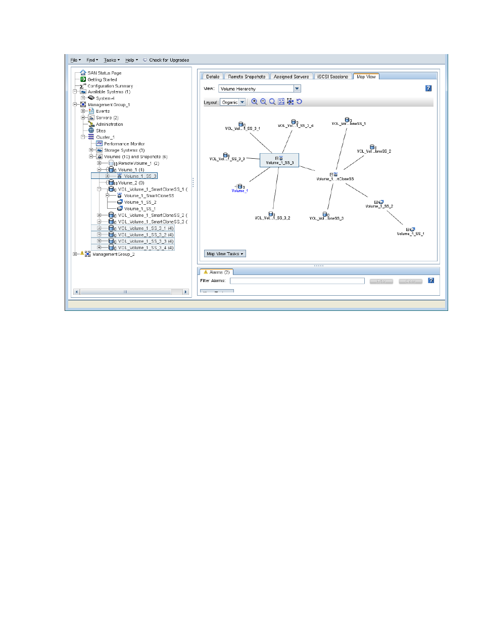
Task: Collapse Management Group_1 tree node
Action: coord(75,105)
